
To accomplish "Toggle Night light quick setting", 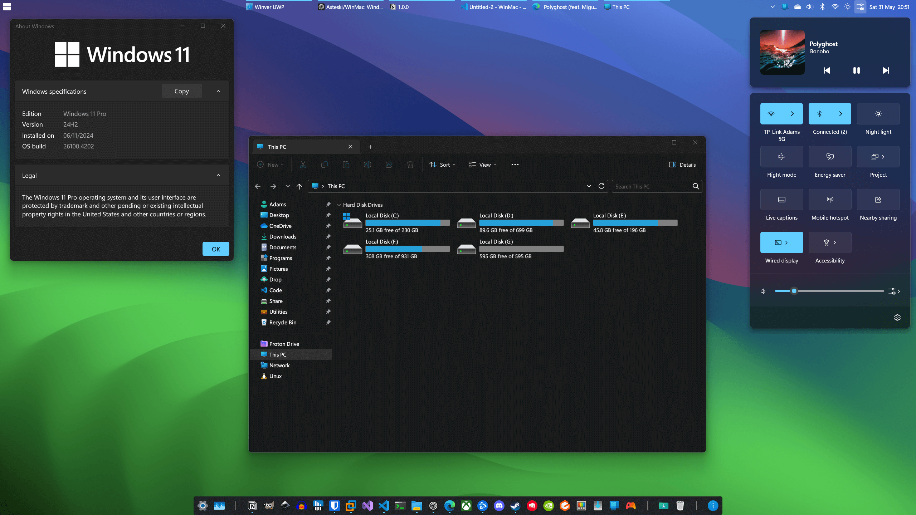I will pyautogui.click(x=878, y=114).
